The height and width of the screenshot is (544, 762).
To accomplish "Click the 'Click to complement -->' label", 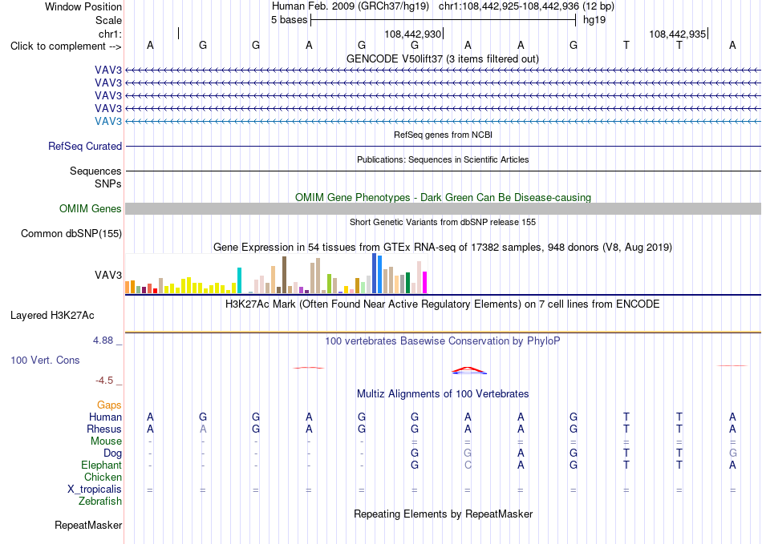I will [x=66, y=46].
